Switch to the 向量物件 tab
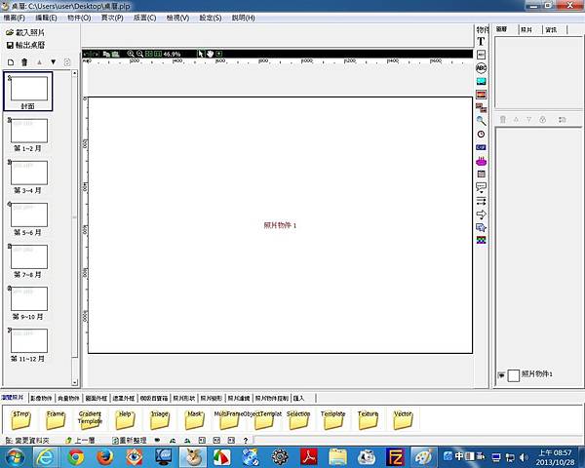The width and height of the screenshot is (585, 468). tap(68, 398)
